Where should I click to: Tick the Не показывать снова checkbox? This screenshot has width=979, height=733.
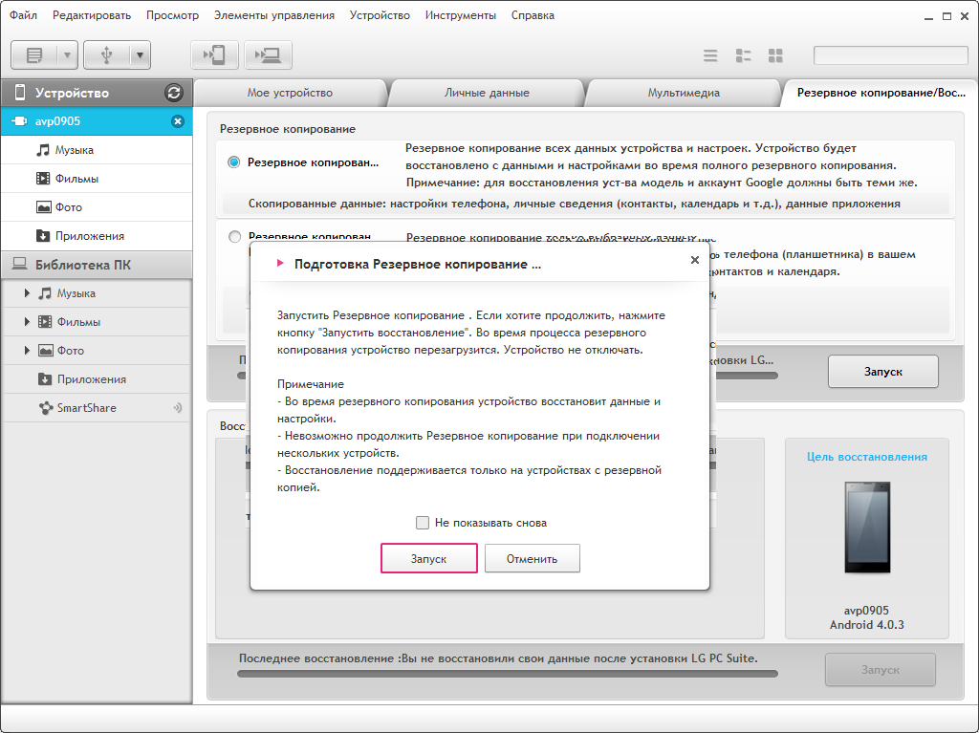(423, 523)
